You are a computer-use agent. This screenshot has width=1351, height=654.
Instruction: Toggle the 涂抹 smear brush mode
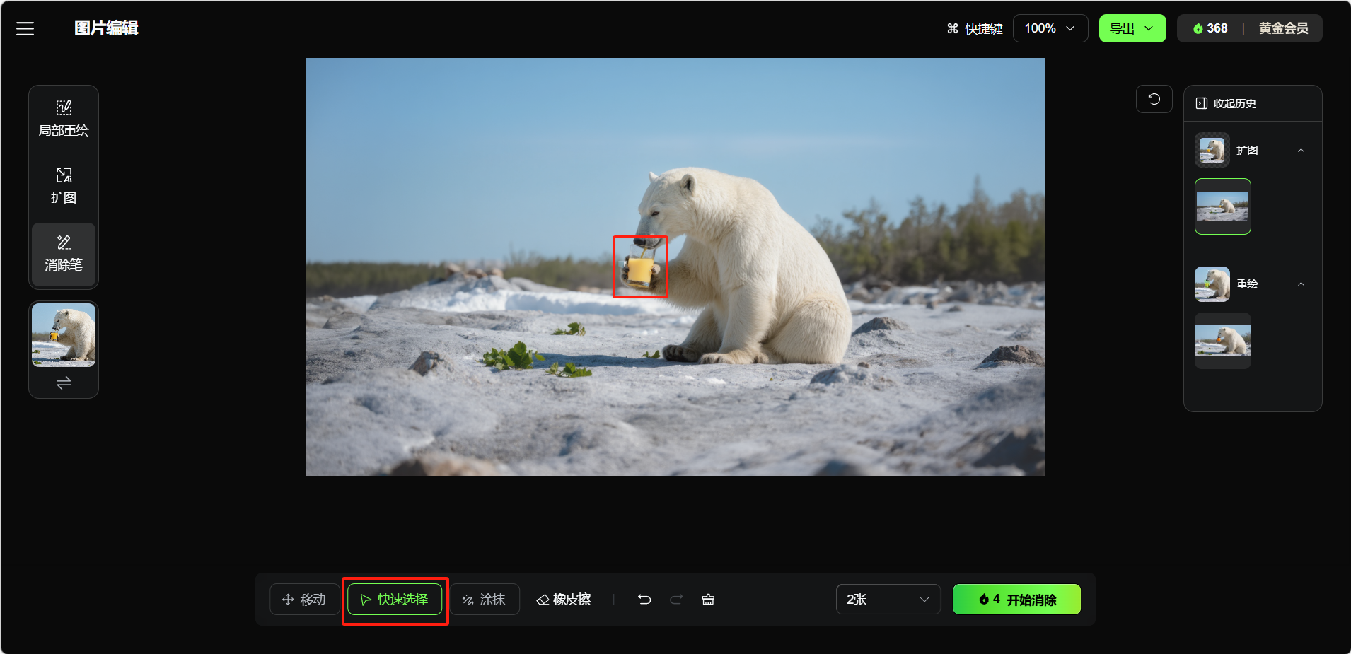pos(485,600)
